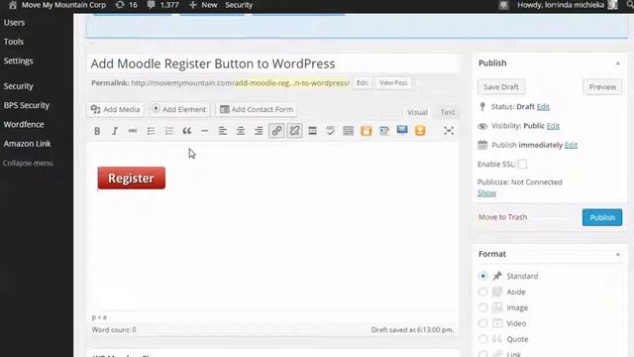The image size is (634, 357).
Task: Edit the post visibility
Action: point(553,126)
